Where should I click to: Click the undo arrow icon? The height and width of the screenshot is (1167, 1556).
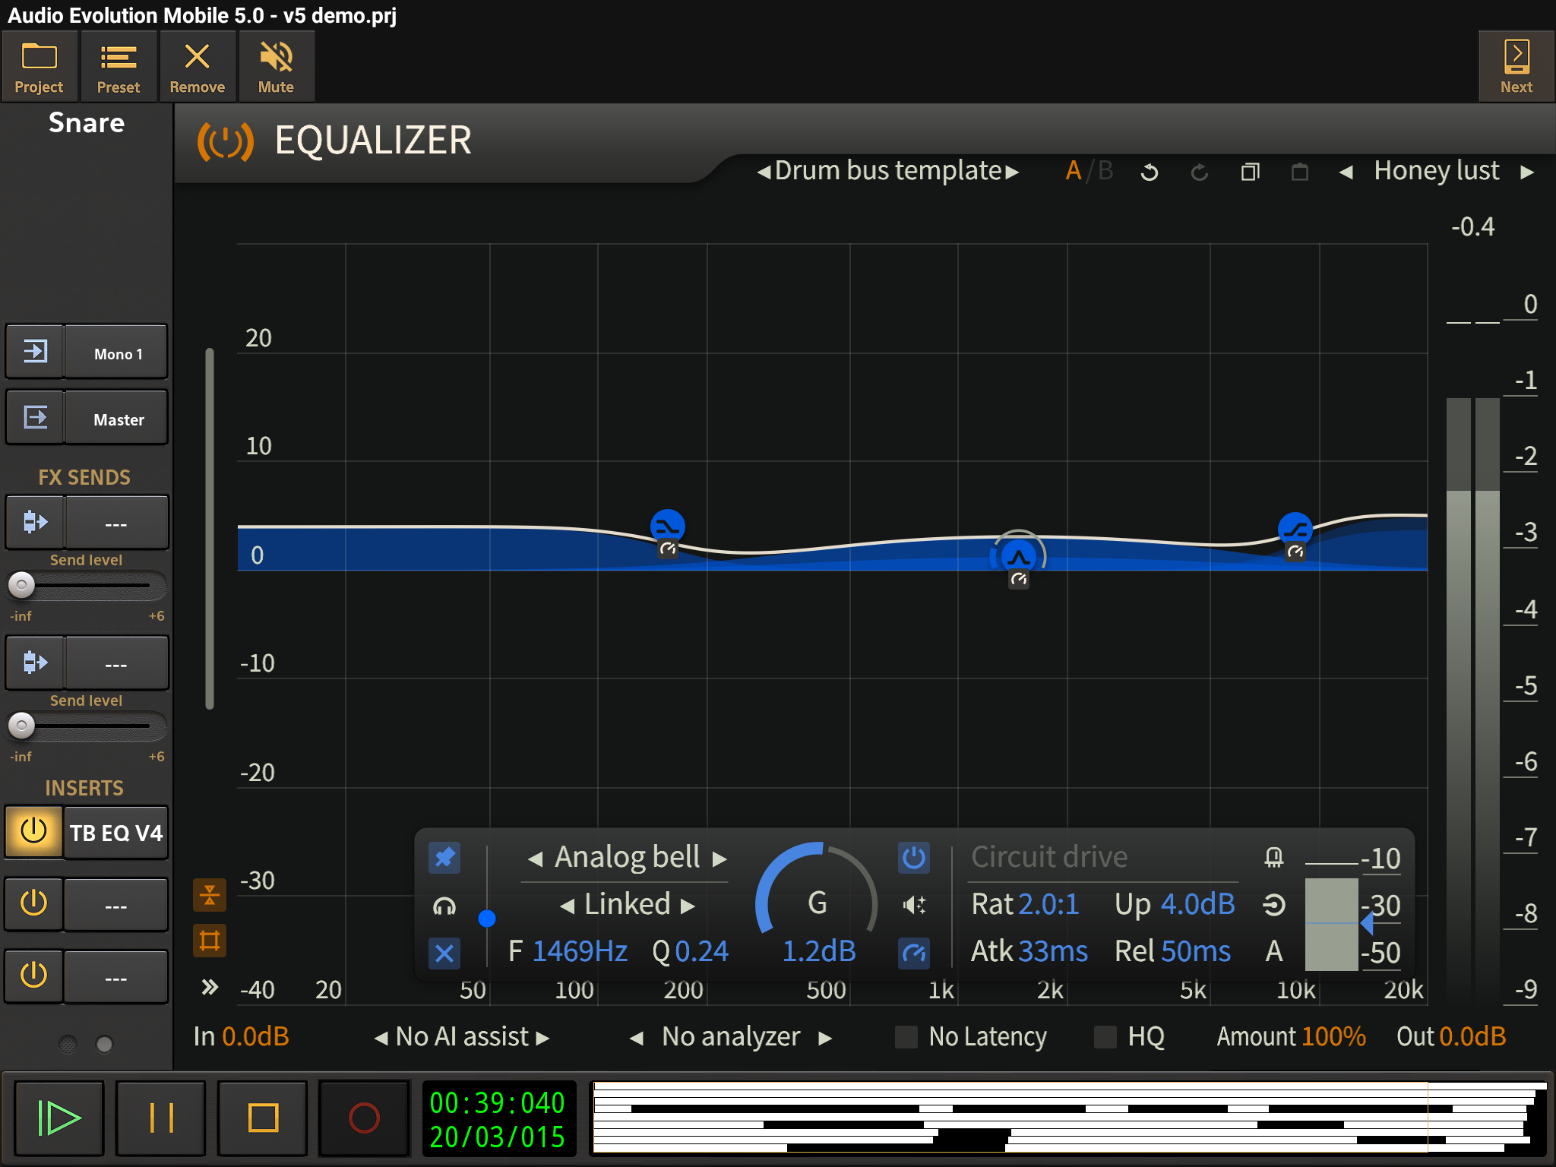1150,172
